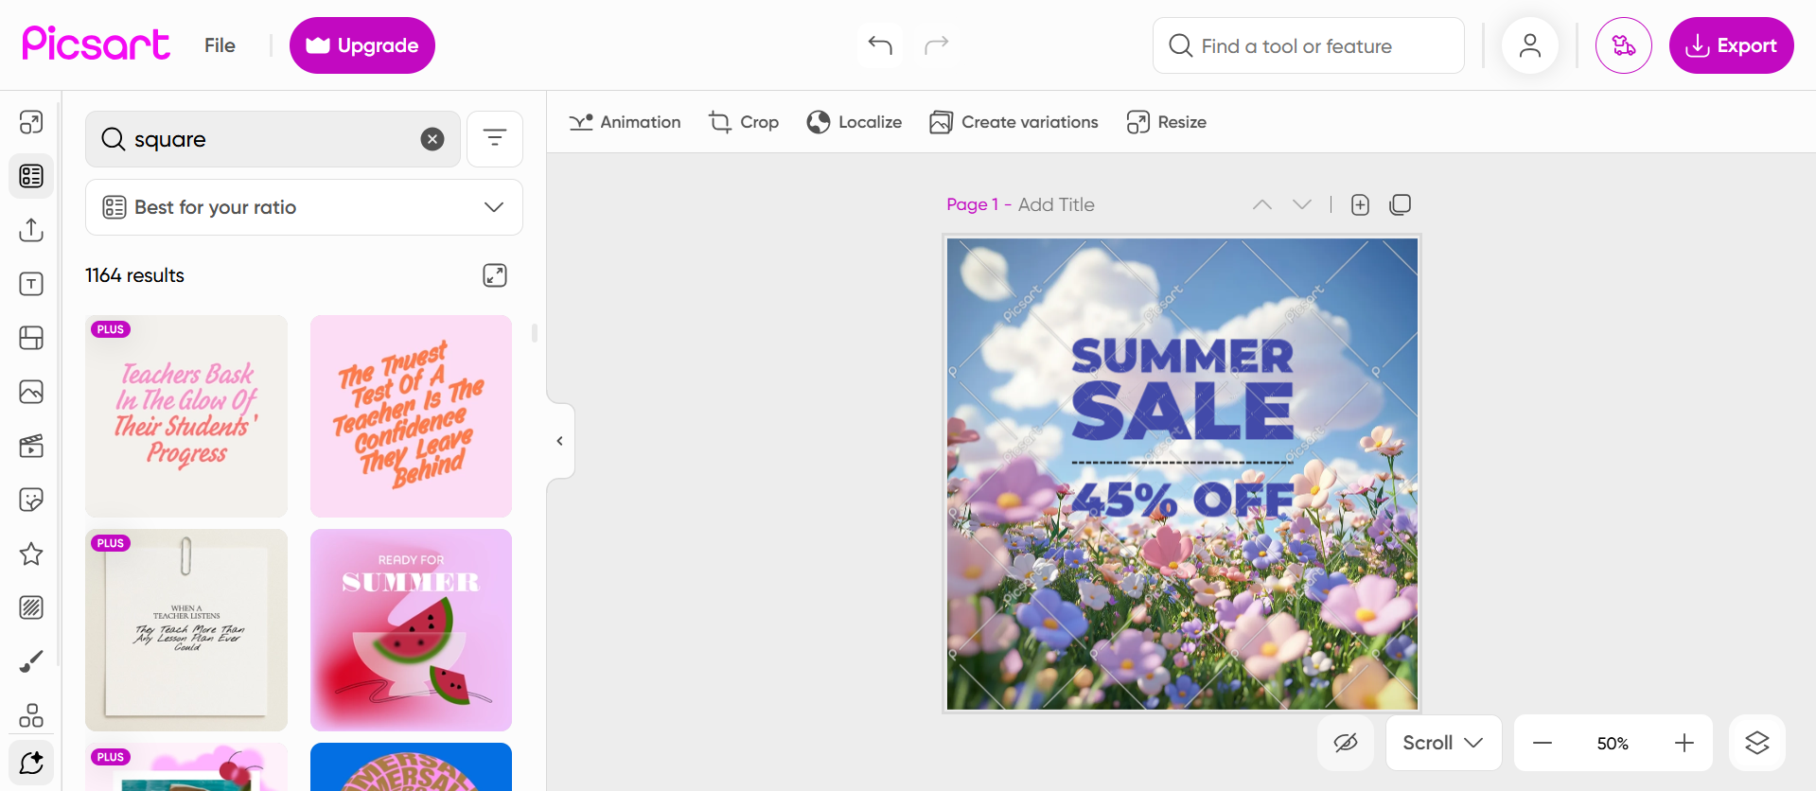1816x791 pixels.
Task: Open the user account profile icon
Action: click(x=1530, y=45)
